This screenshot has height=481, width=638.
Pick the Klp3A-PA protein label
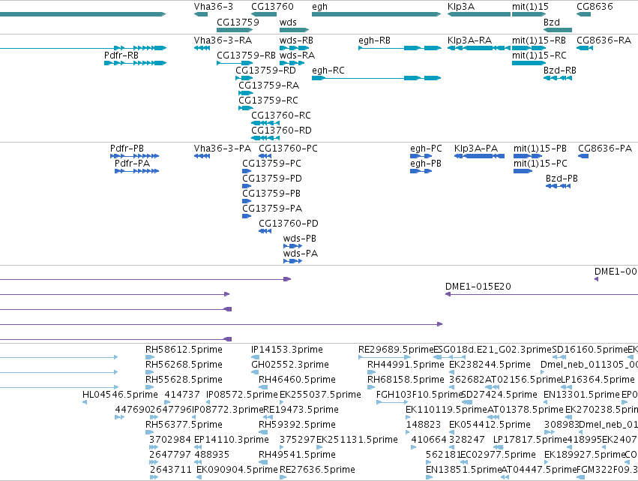[x=476, y=149]
